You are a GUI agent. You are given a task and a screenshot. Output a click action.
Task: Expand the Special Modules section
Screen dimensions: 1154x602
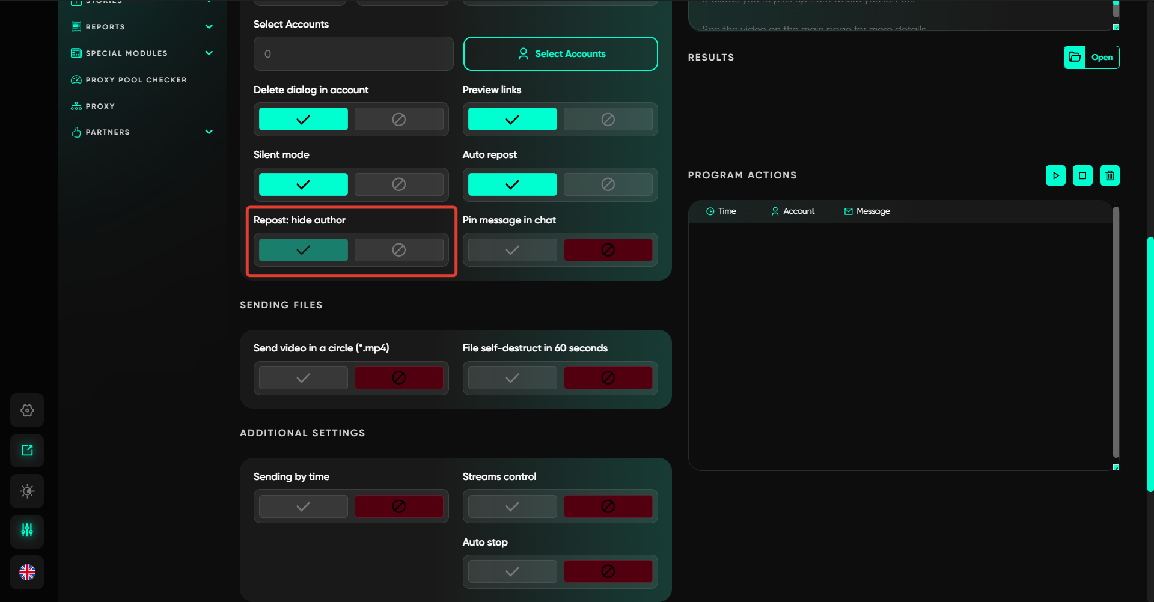pyautogui.click(x=209, y=53)
